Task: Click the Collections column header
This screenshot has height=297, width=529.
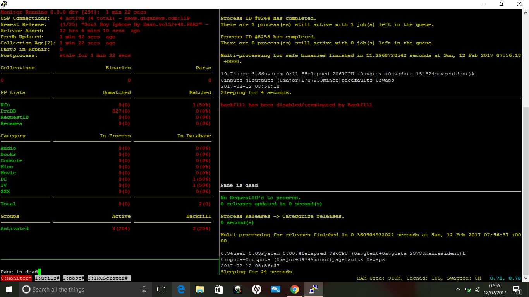Action: pyautogui.click(x=17, y=68)
